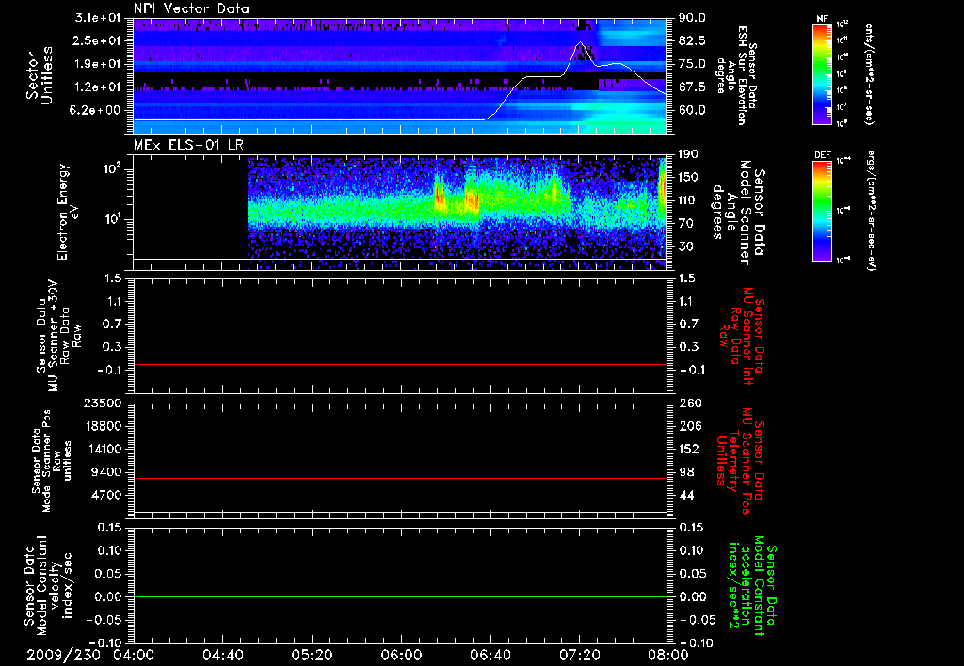Click the ESH Sun Elevation Angle axis label

coord(736,76)
